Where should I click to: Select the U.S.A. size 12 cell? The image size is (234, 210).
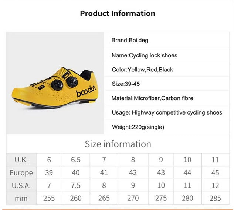coord(215,185)
